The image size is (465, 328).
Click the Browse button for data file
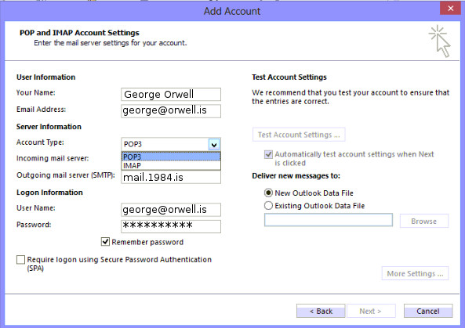point(424,221)
